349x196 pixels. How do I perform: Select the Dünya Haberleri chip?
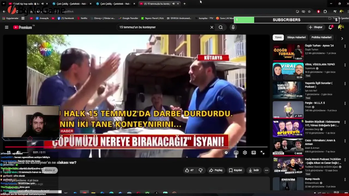296,37
